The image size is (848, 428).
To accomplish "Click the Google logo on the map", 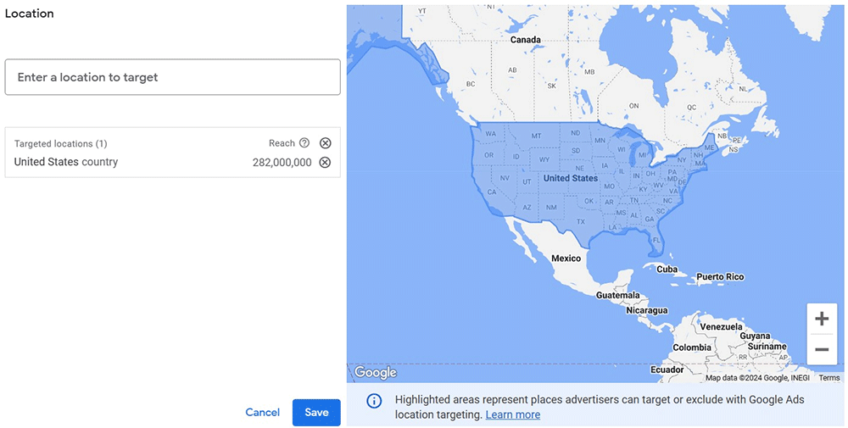I will [375, 373].
